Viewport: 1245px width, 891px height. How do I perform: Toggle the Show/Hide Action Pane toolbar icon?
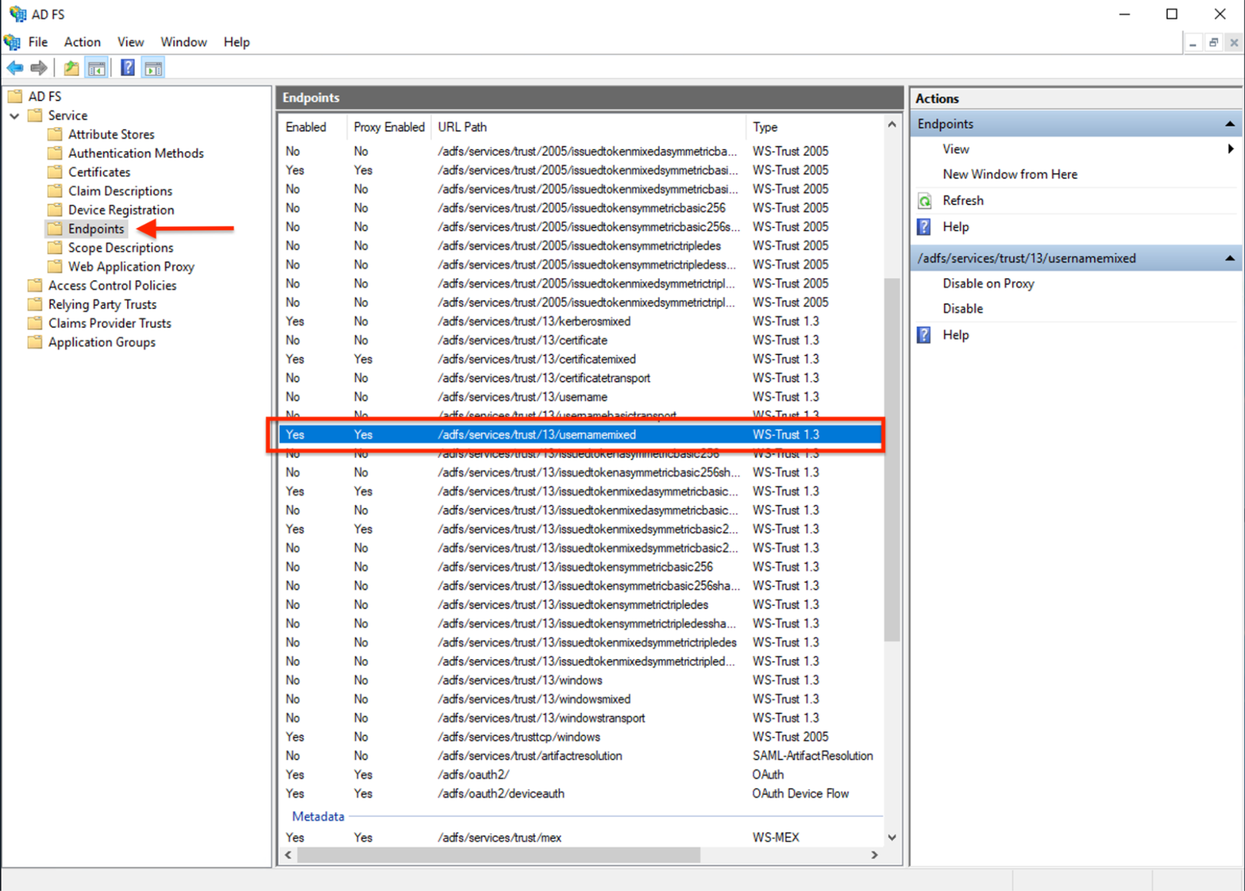[x=153, y=67]
